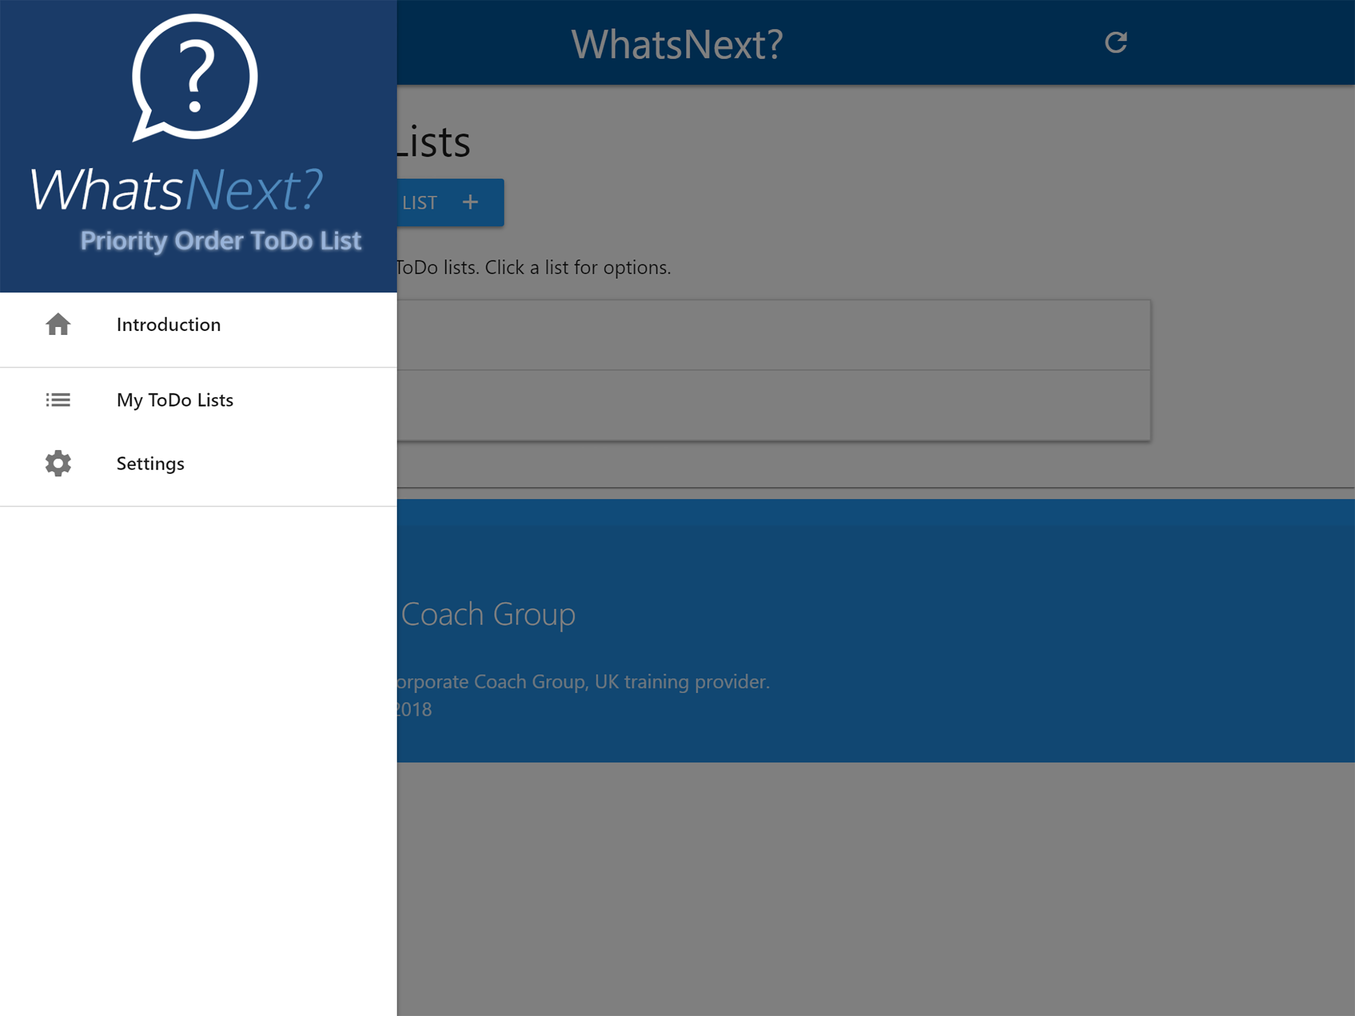
Task: Click the home icon beside Introduction
Action: [58, 324]
